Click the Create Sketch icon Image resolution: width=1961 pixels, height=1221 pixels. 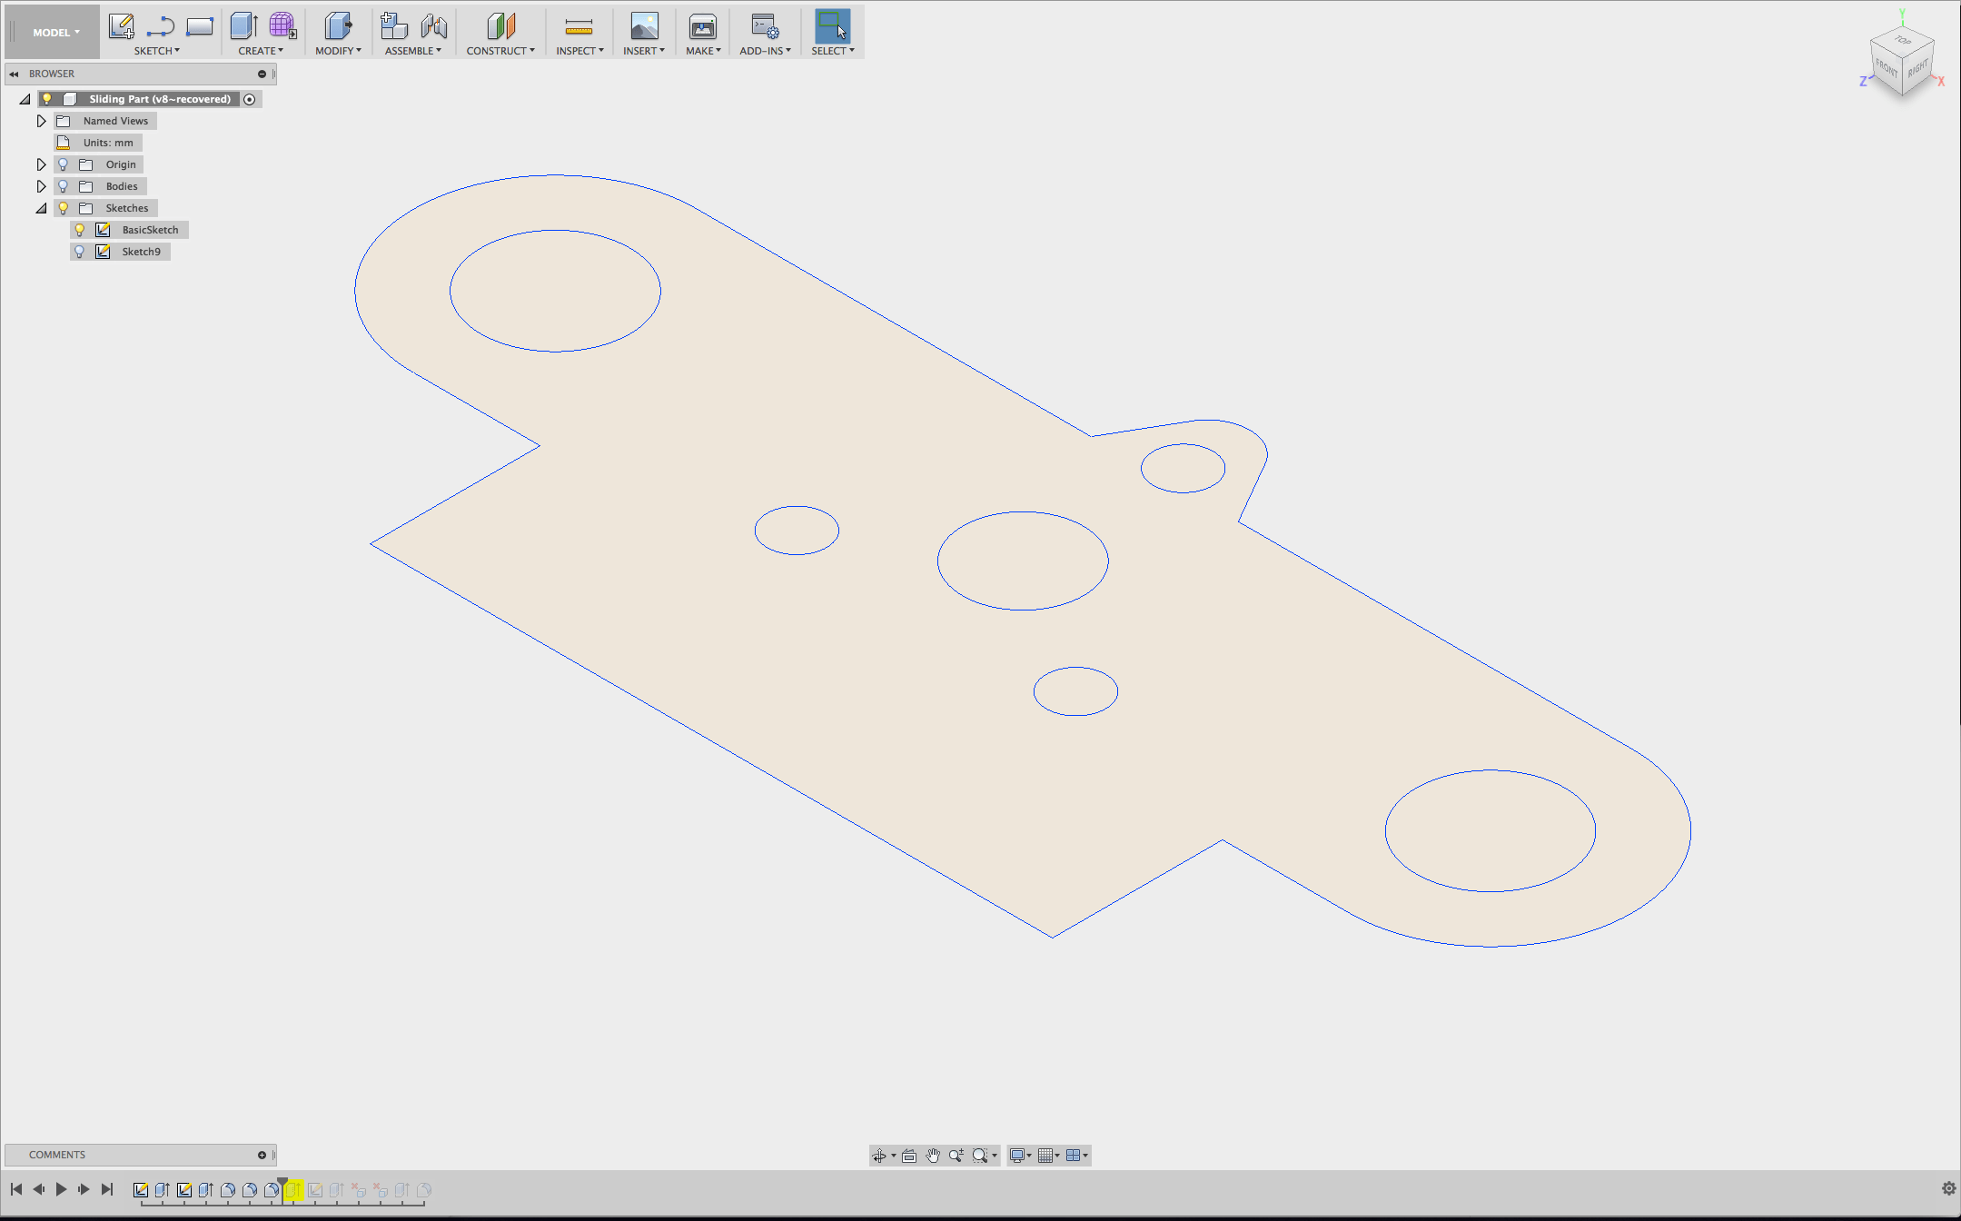(x=121, y=26)
